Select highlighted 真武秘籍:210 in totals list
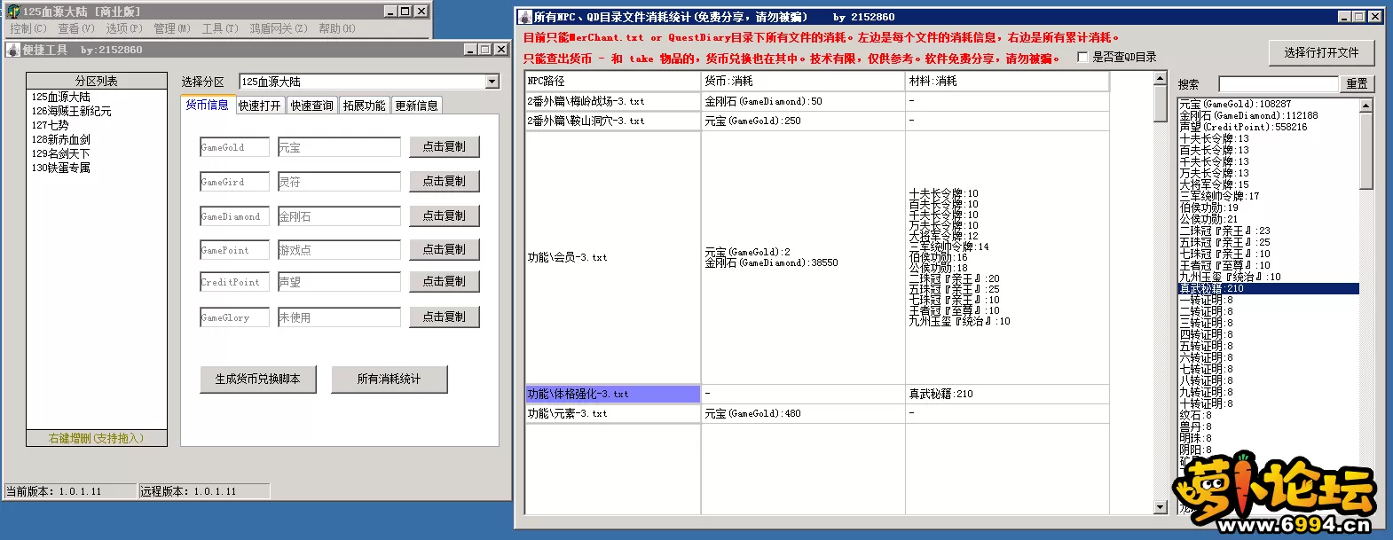Image resolution: width=1393 pixels, height=540 pixels. (x=1269, y=288)
